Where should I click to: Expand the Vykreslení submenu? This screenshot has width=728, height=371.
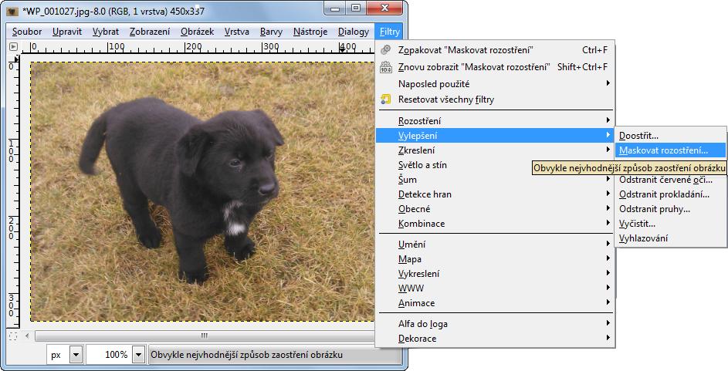(x=495, y=274)
